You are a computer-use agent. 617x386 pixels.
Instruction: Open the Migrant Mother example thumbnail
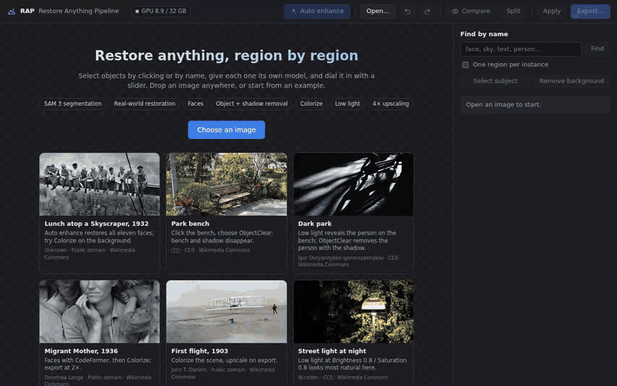tap(99, 312)
